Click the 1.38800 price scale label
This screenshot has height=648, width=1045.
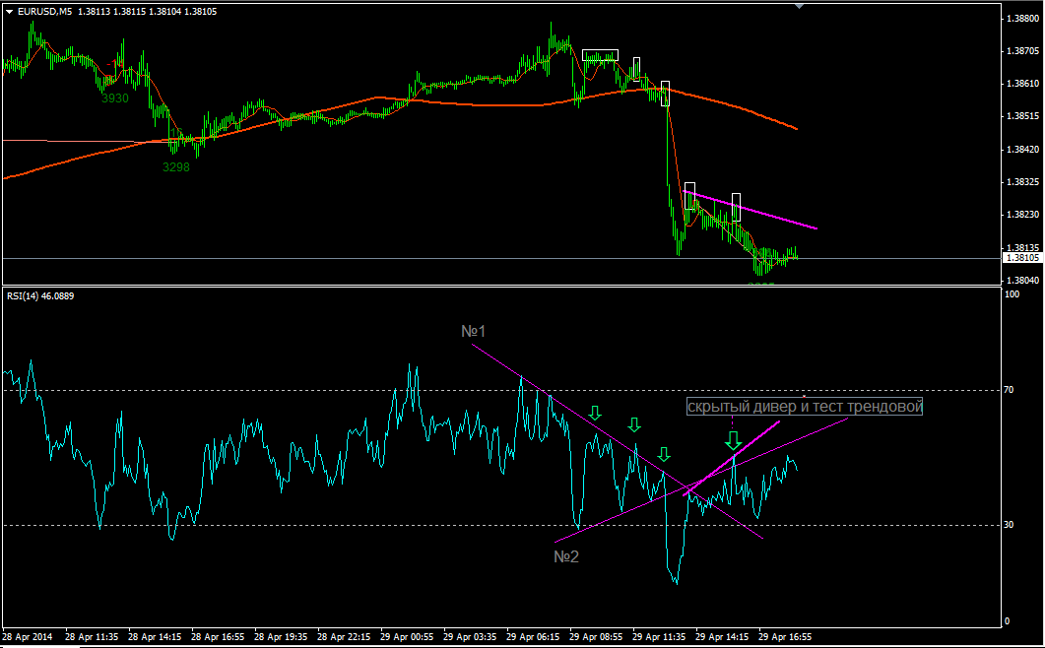(1023, 19)
